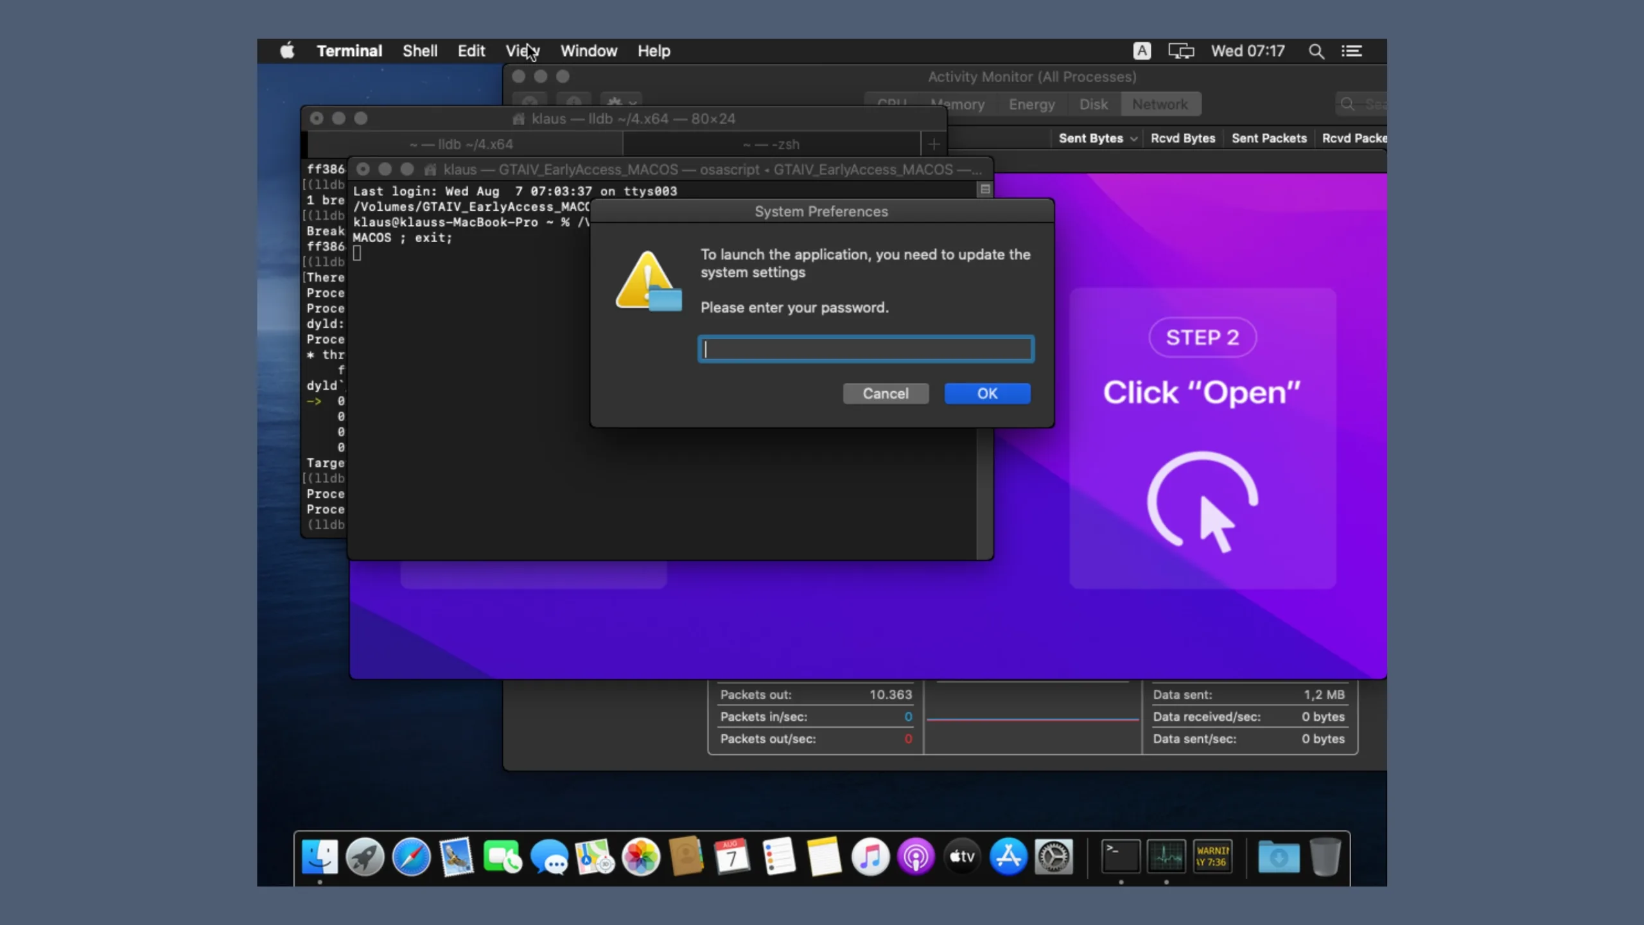Open Terminal from the Dock

(x=1121, y=857)
